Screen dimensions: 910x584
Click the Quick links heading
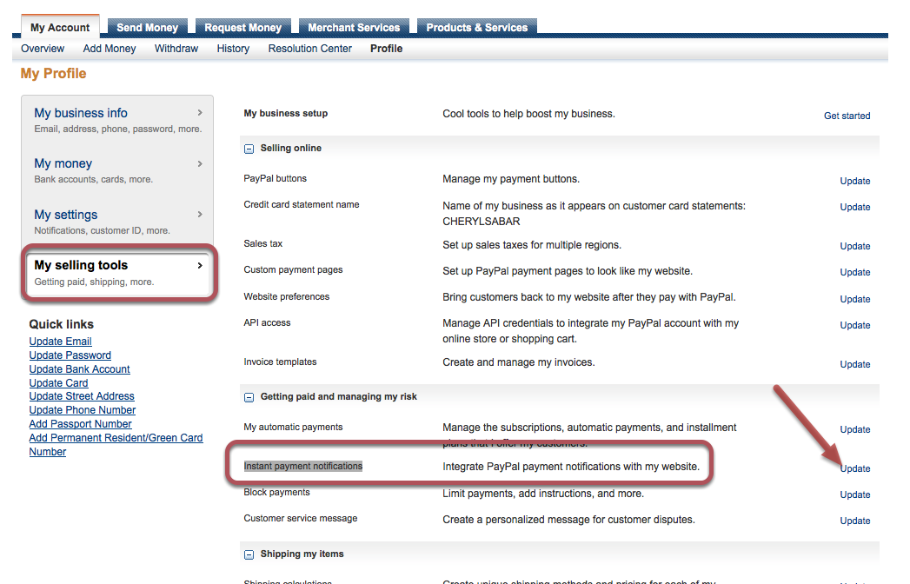coord(61,324)
